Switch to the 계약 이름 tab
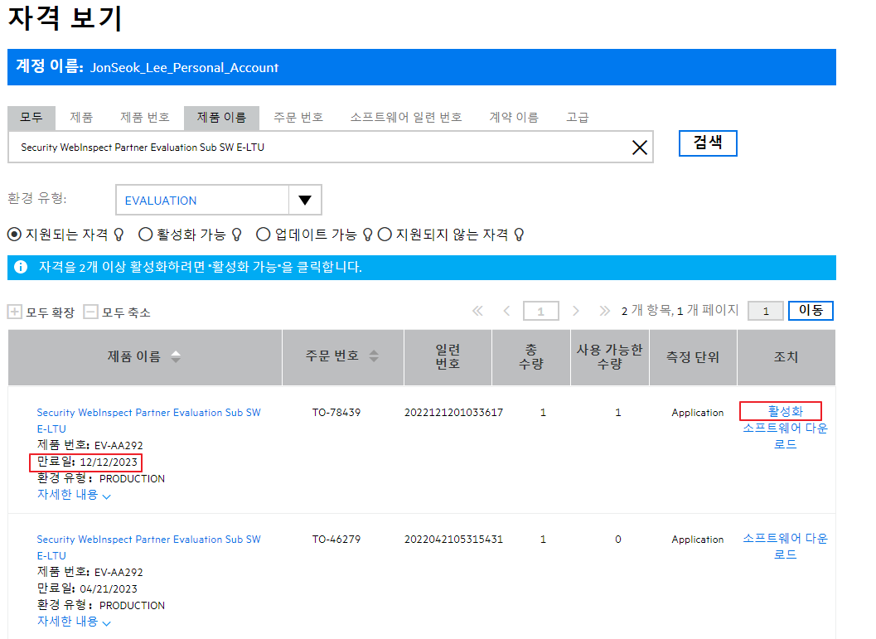This screenshot has height=639, width=876. pyautogui.click(x=514, y=118)
